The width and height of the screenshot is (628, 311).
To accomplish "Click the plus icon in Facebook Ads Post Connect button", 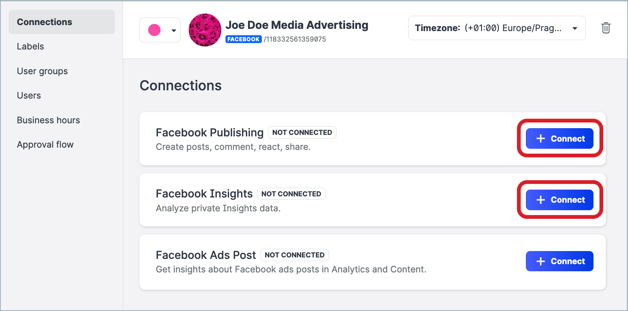I will pos(540,261).
